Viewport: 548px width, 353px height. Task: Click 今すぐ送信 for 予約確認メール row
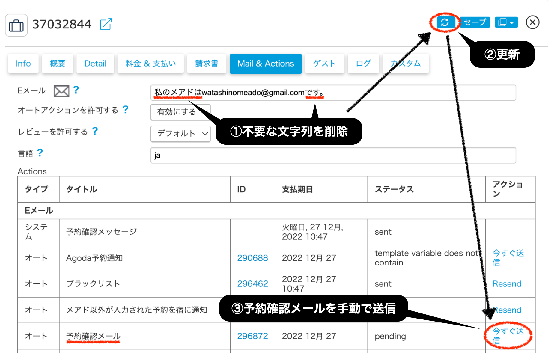pos(508,336)
